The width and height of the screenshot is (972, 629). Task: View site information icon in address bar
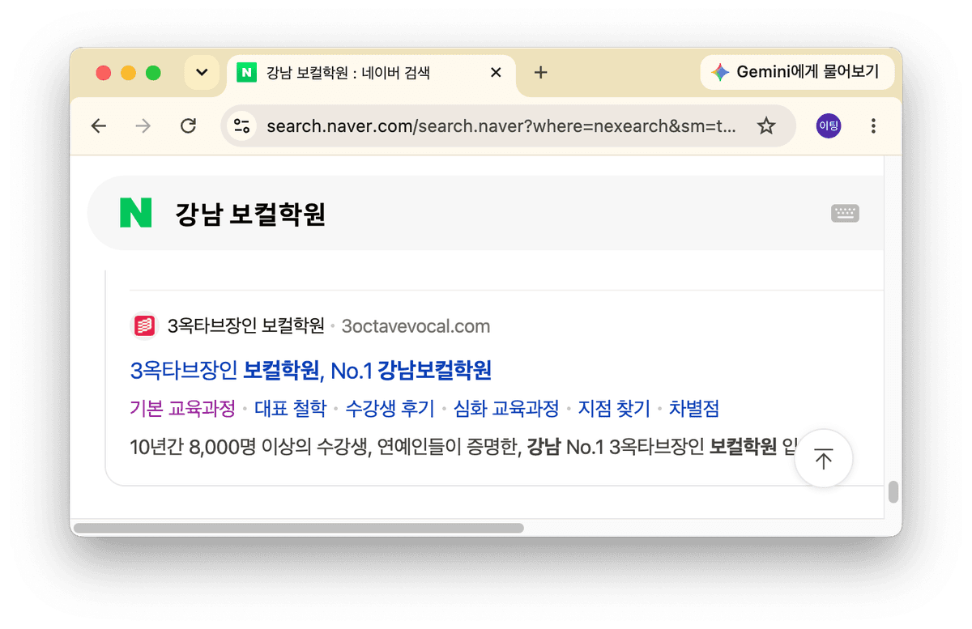pyautogui.click(x=241, y=125)
